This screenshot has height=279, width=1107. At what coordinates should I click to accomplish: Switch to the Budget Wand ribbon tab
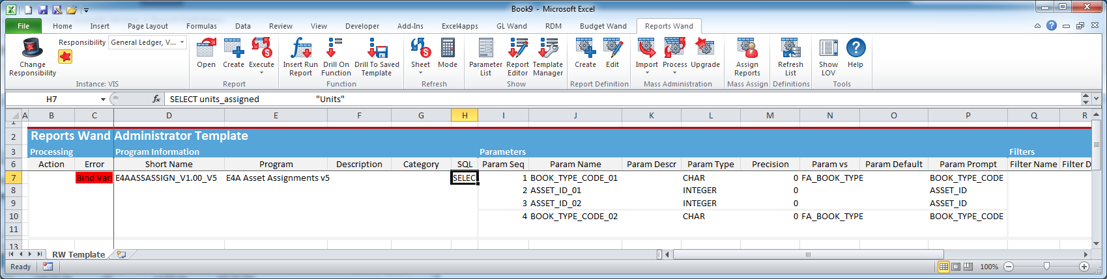pyautogui.click(x=603, y=26)
